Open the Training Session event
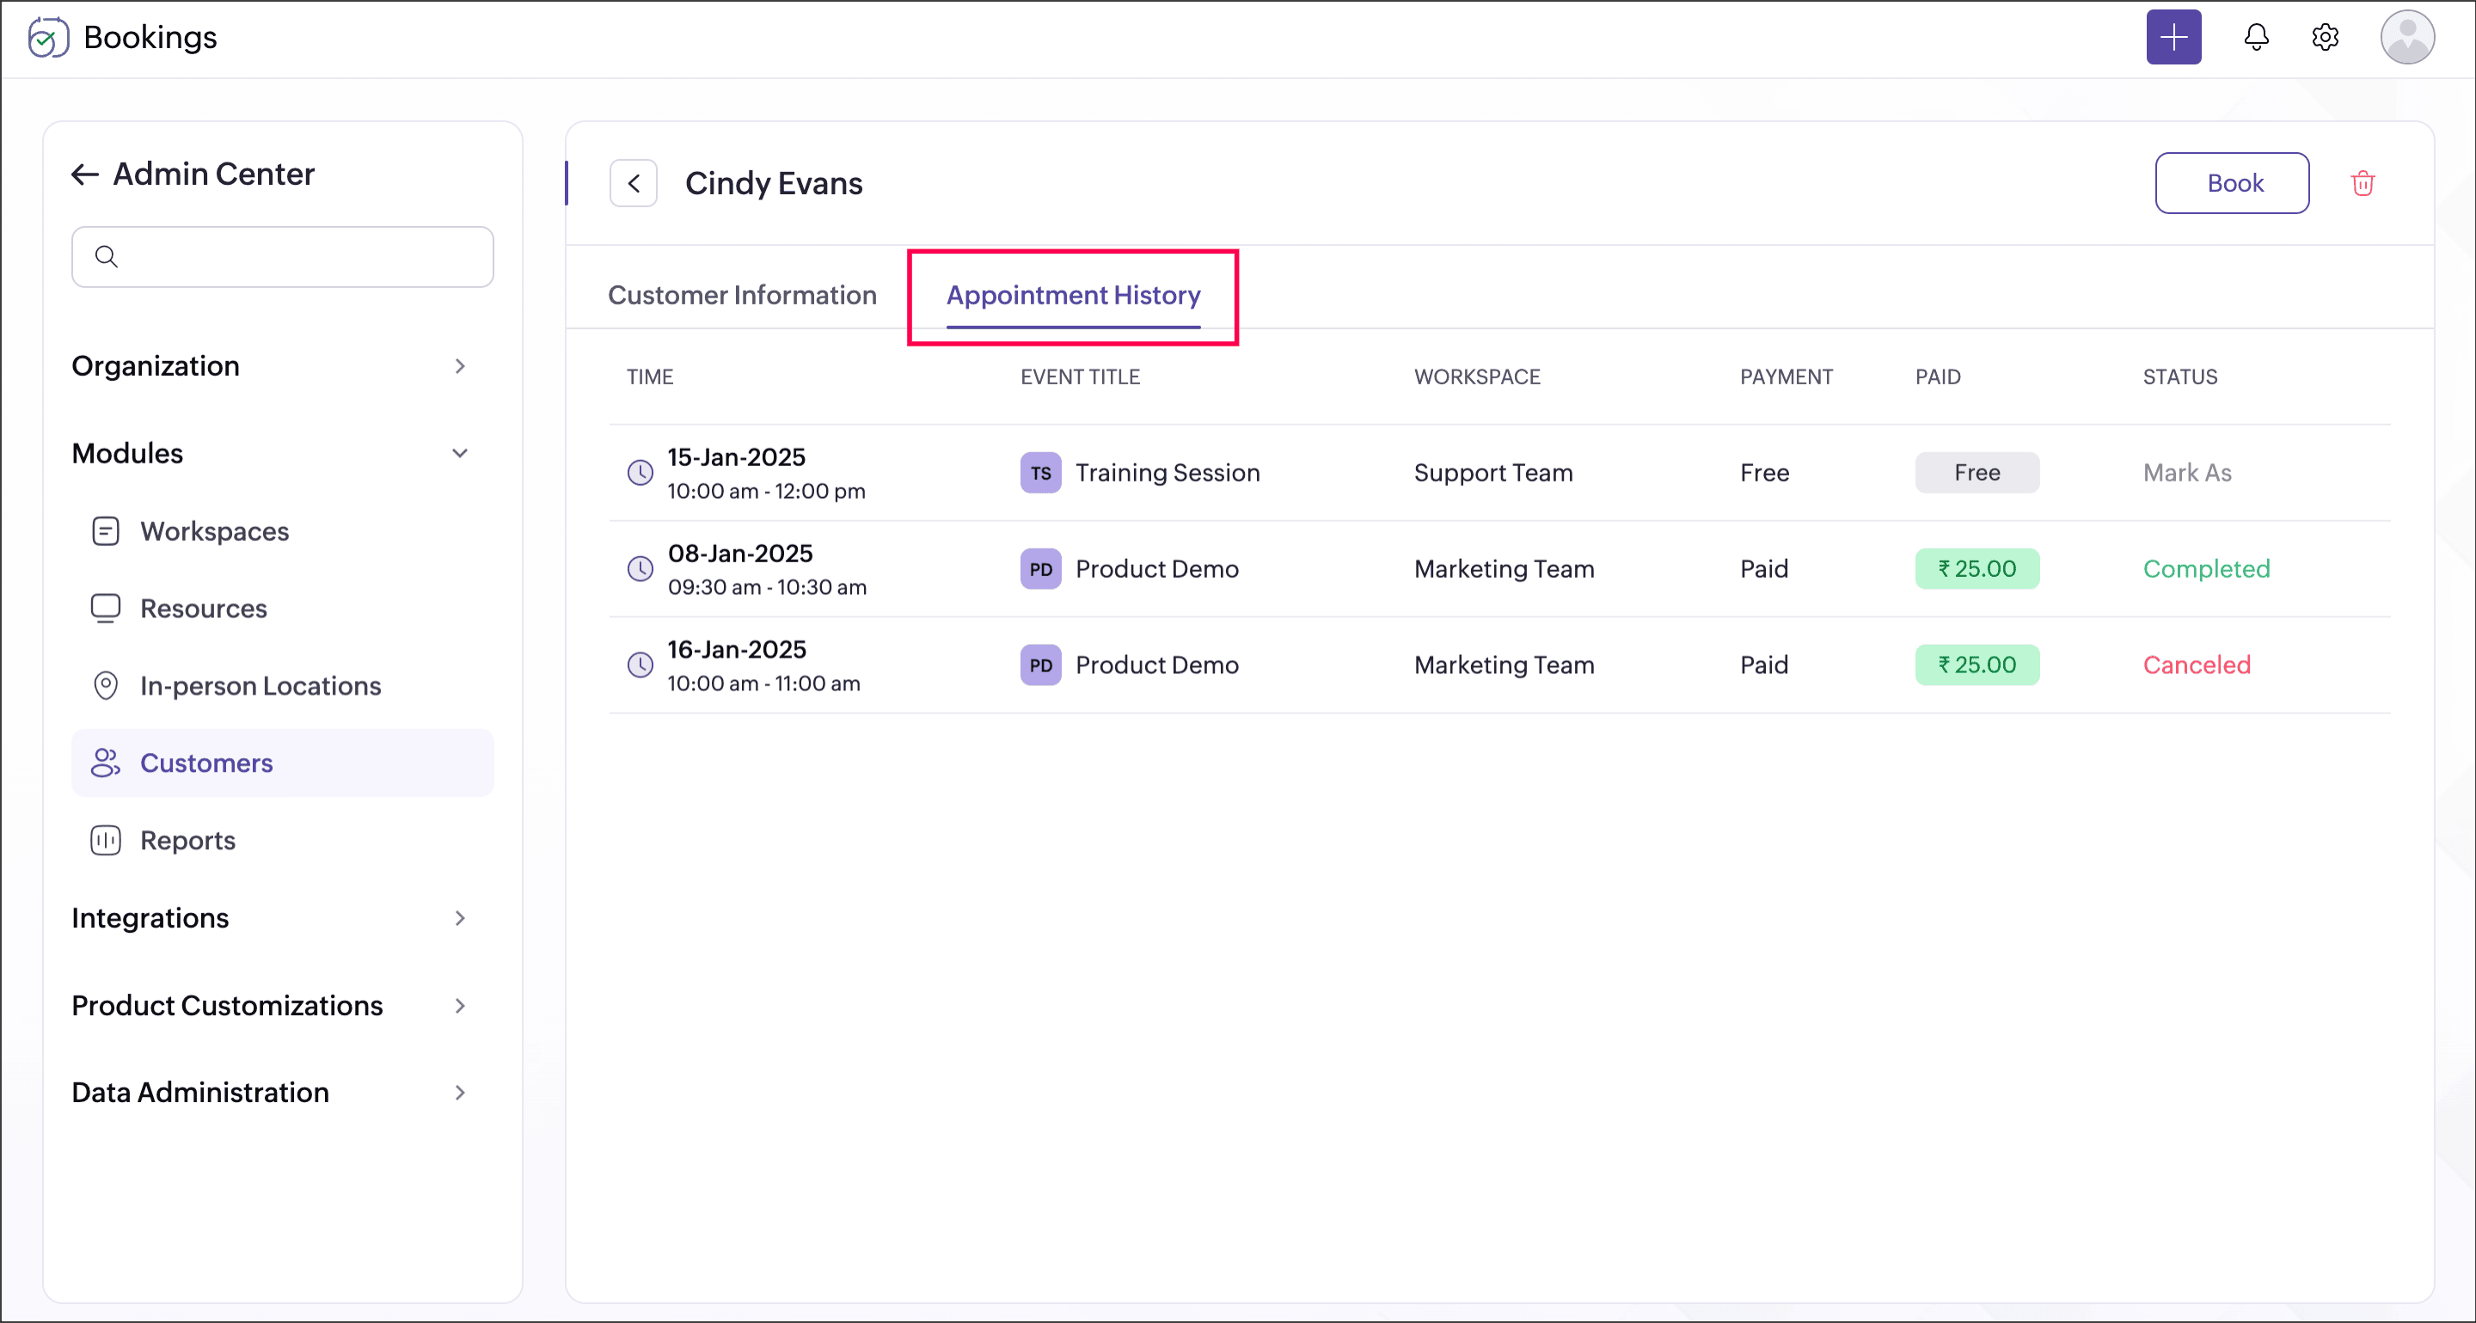The width and height of the screenshot is (2476, 1323). tap(1167, 473)
